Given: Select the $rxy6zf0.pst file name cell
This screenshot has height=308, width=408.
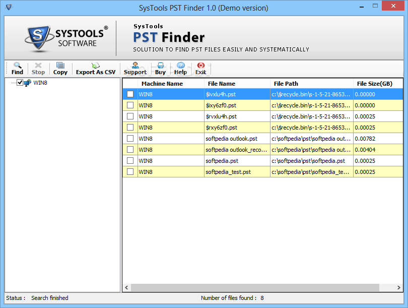Looking at the screenshot, I should coord(237,128).
